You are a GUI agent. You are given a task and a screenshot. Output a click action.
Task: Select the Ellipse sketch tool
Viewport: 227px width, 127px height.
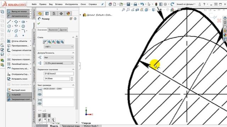pyautogui.click(x=16, y=31)
